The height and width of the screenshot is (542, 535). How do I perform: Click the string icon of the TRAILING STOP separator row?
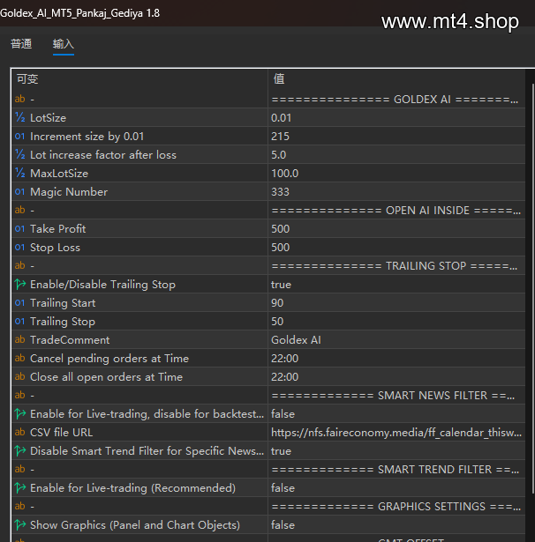pyautogui.click(x=19, y=266)
